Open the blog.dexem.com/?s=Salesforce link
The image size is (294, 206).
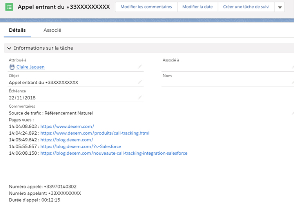coord(81,146)
